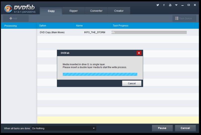Maximize the DVDFab window
The height and width of the screenshot is (135, 201).
pos(189,5)
